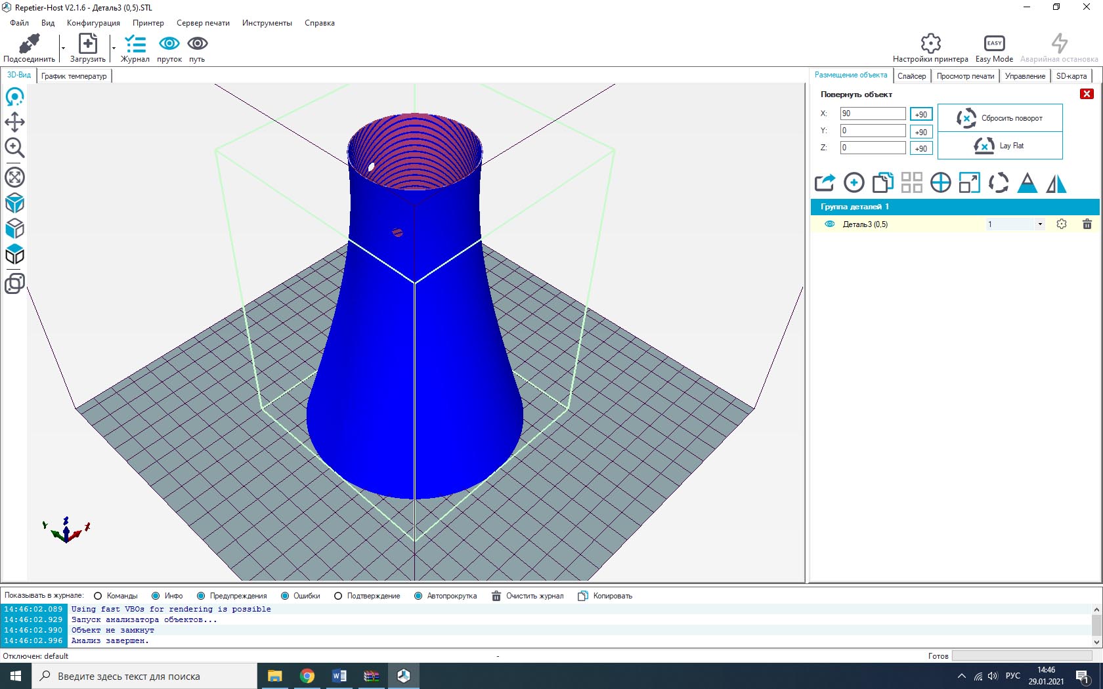The height and width of the screenshot is (689, 1103).
Task: Open the extruder number dropdown for Деталь3
Action: [x=1039, y=224]
